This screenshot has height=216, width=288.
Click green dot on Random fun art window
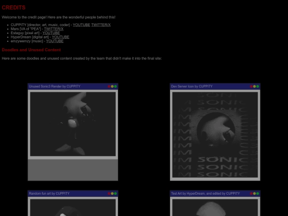(x=115, y=194)
